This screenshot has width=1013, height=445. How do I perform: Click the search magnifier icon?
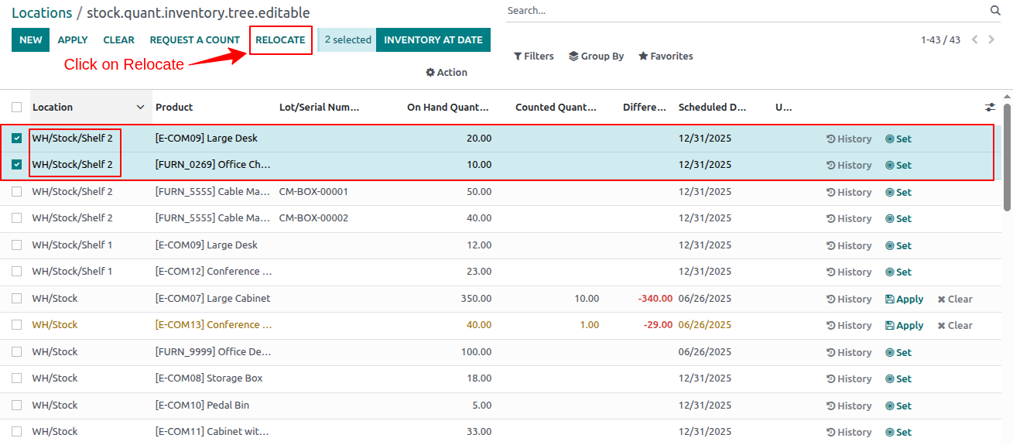pos(995,11)
